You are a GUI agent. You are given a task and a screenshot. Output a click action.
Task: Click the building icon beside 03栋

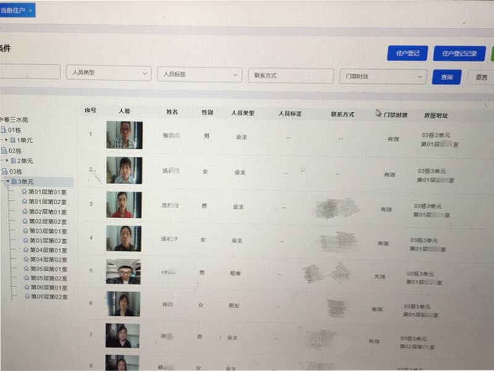click(x=4, y=172)
